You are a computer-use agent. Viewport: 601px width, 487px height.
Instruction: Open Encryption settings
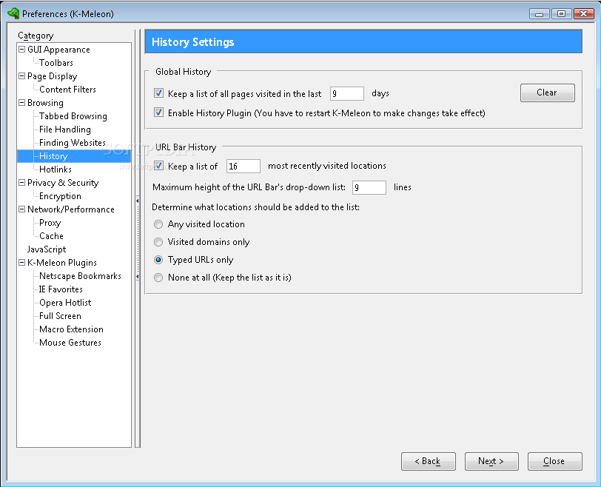pos(60,196)
